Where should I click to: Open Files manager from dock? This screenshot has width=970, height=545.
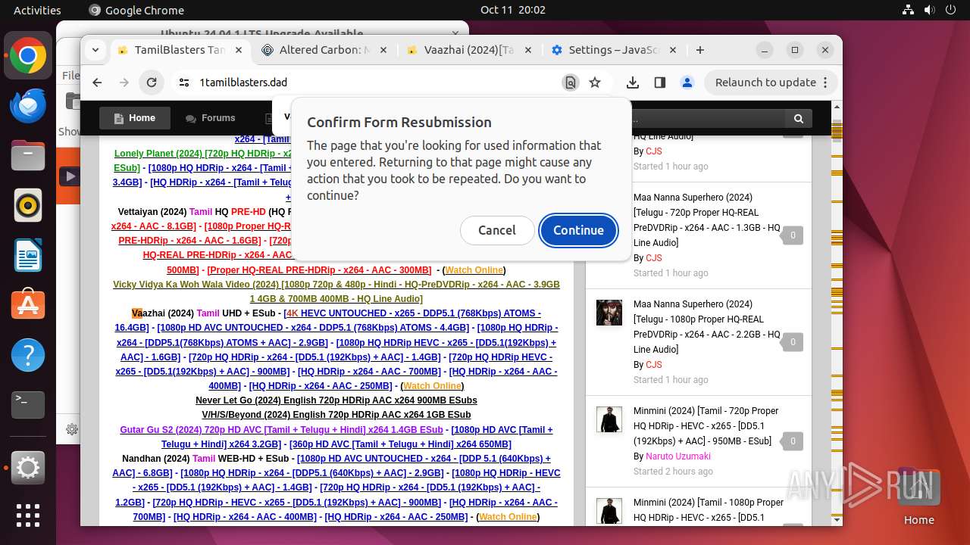click(28, 155)
